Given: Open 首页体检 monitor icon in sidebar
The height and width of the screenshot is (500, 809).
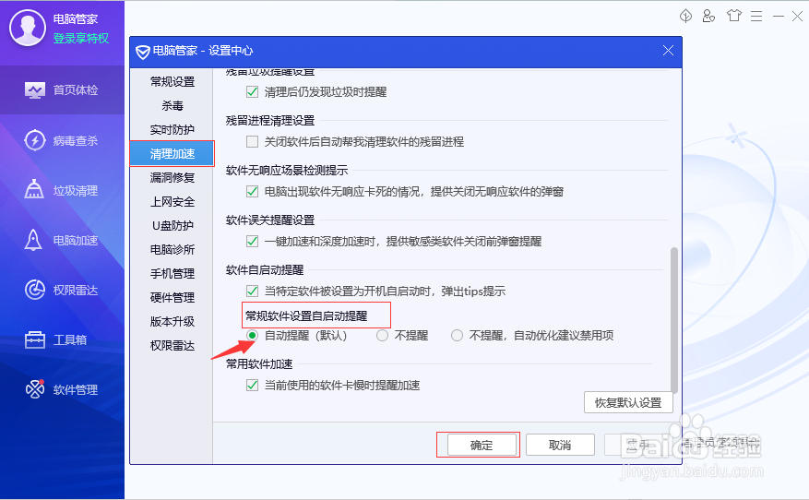Looking at the screenshot, I should (x=34, y=90).
